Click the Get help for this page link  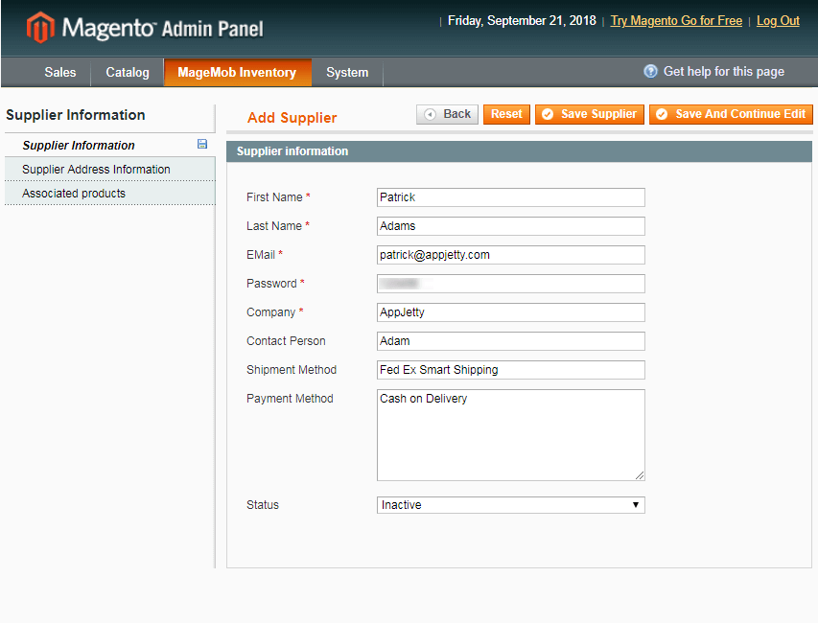click(x=723, y=72)
